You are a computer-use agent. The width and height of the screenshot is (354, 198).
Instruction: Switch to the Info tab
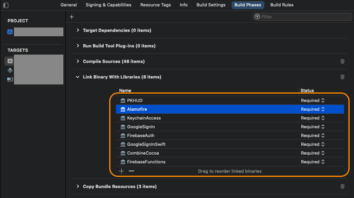pos(183,5)
